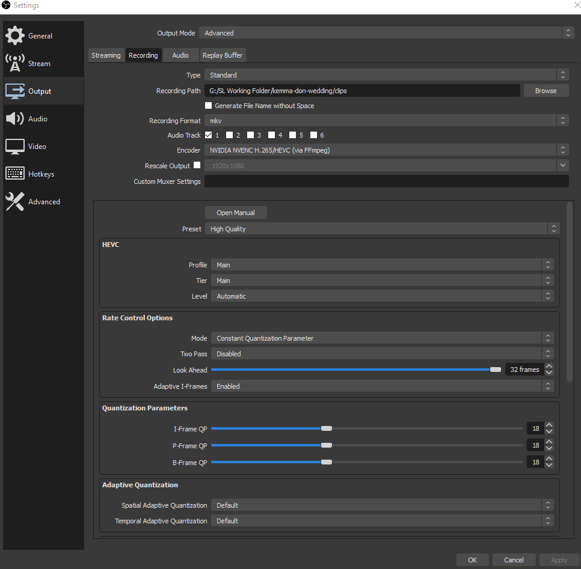
Task: Open Spatial Adaptive Quantization dropdown
Action: click(x=383, y=505)
